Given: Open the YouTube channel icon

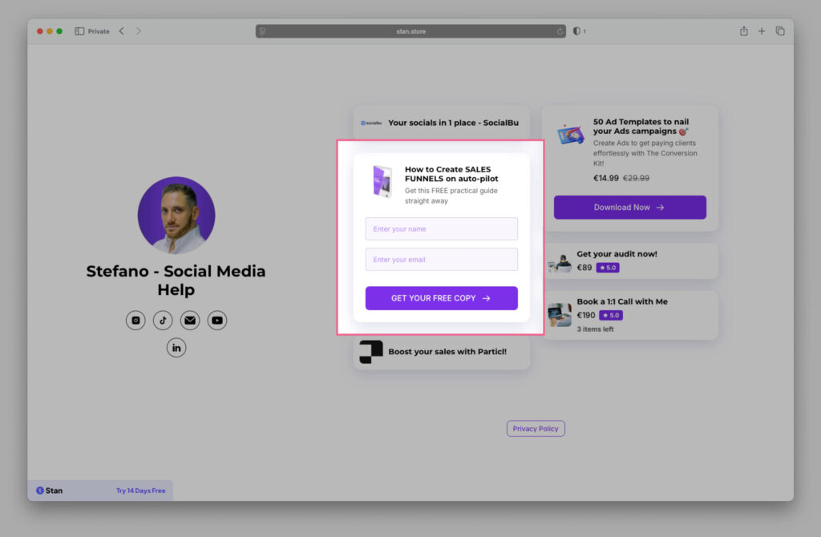Looking at the screenshot, I should 217,321.
